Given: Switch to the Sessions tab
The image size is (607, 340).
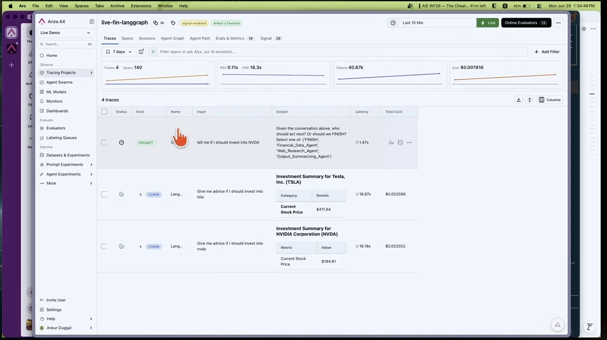Looking at the screenshot, I should pos(147,38).
